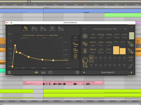Select the OSC PITCH envelope tab
Viewport: 141px width, 105px height.
tap(26, 29)
